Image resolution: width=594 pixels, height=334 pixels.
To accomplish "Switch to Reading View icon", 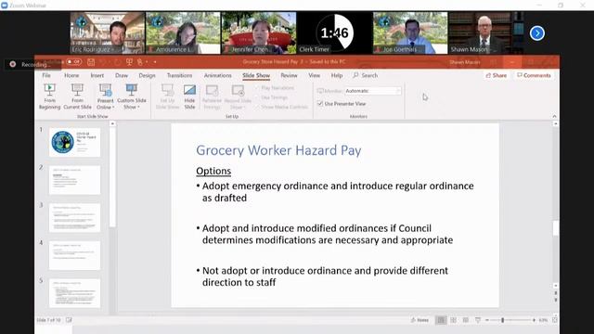I will [x=466, y=320].
